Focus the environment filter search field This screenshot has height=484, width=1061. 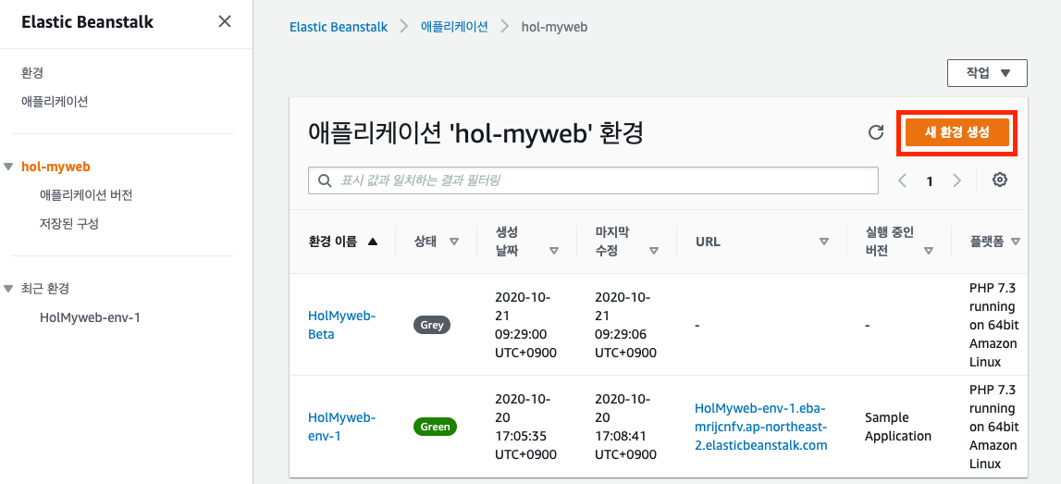594,180
